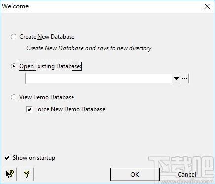Click the 'Force New Demo Database' label
215x184 pixels.
pyautogui.click(x=70, y=109)
